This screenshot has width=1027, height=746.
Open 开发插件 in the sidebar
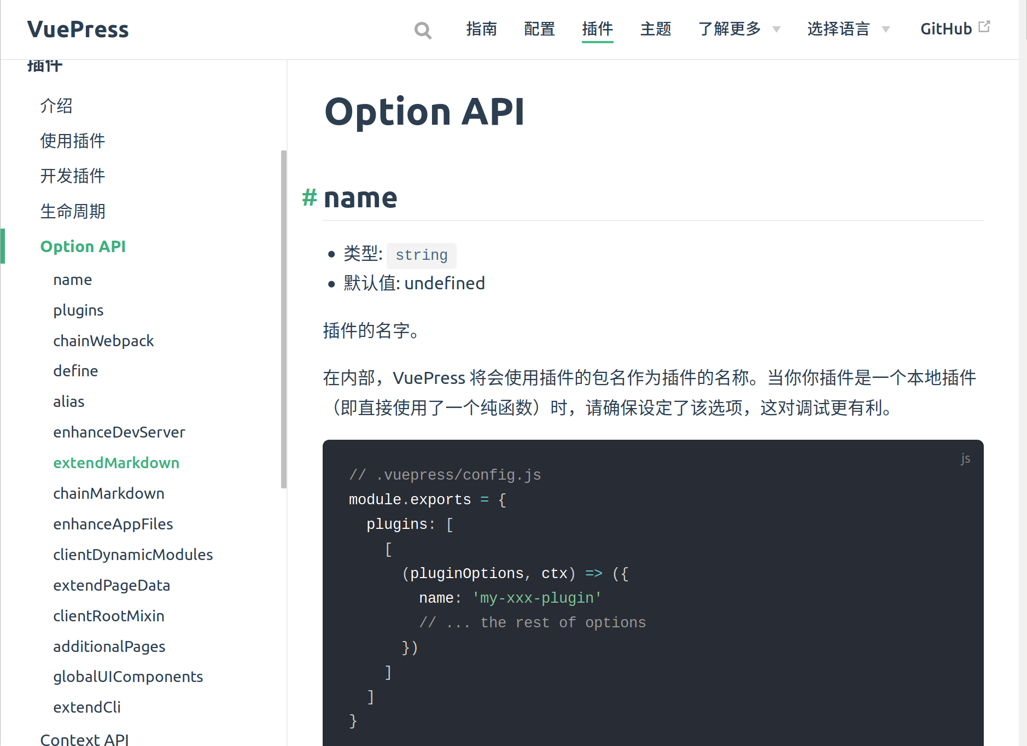coord(73,176)
